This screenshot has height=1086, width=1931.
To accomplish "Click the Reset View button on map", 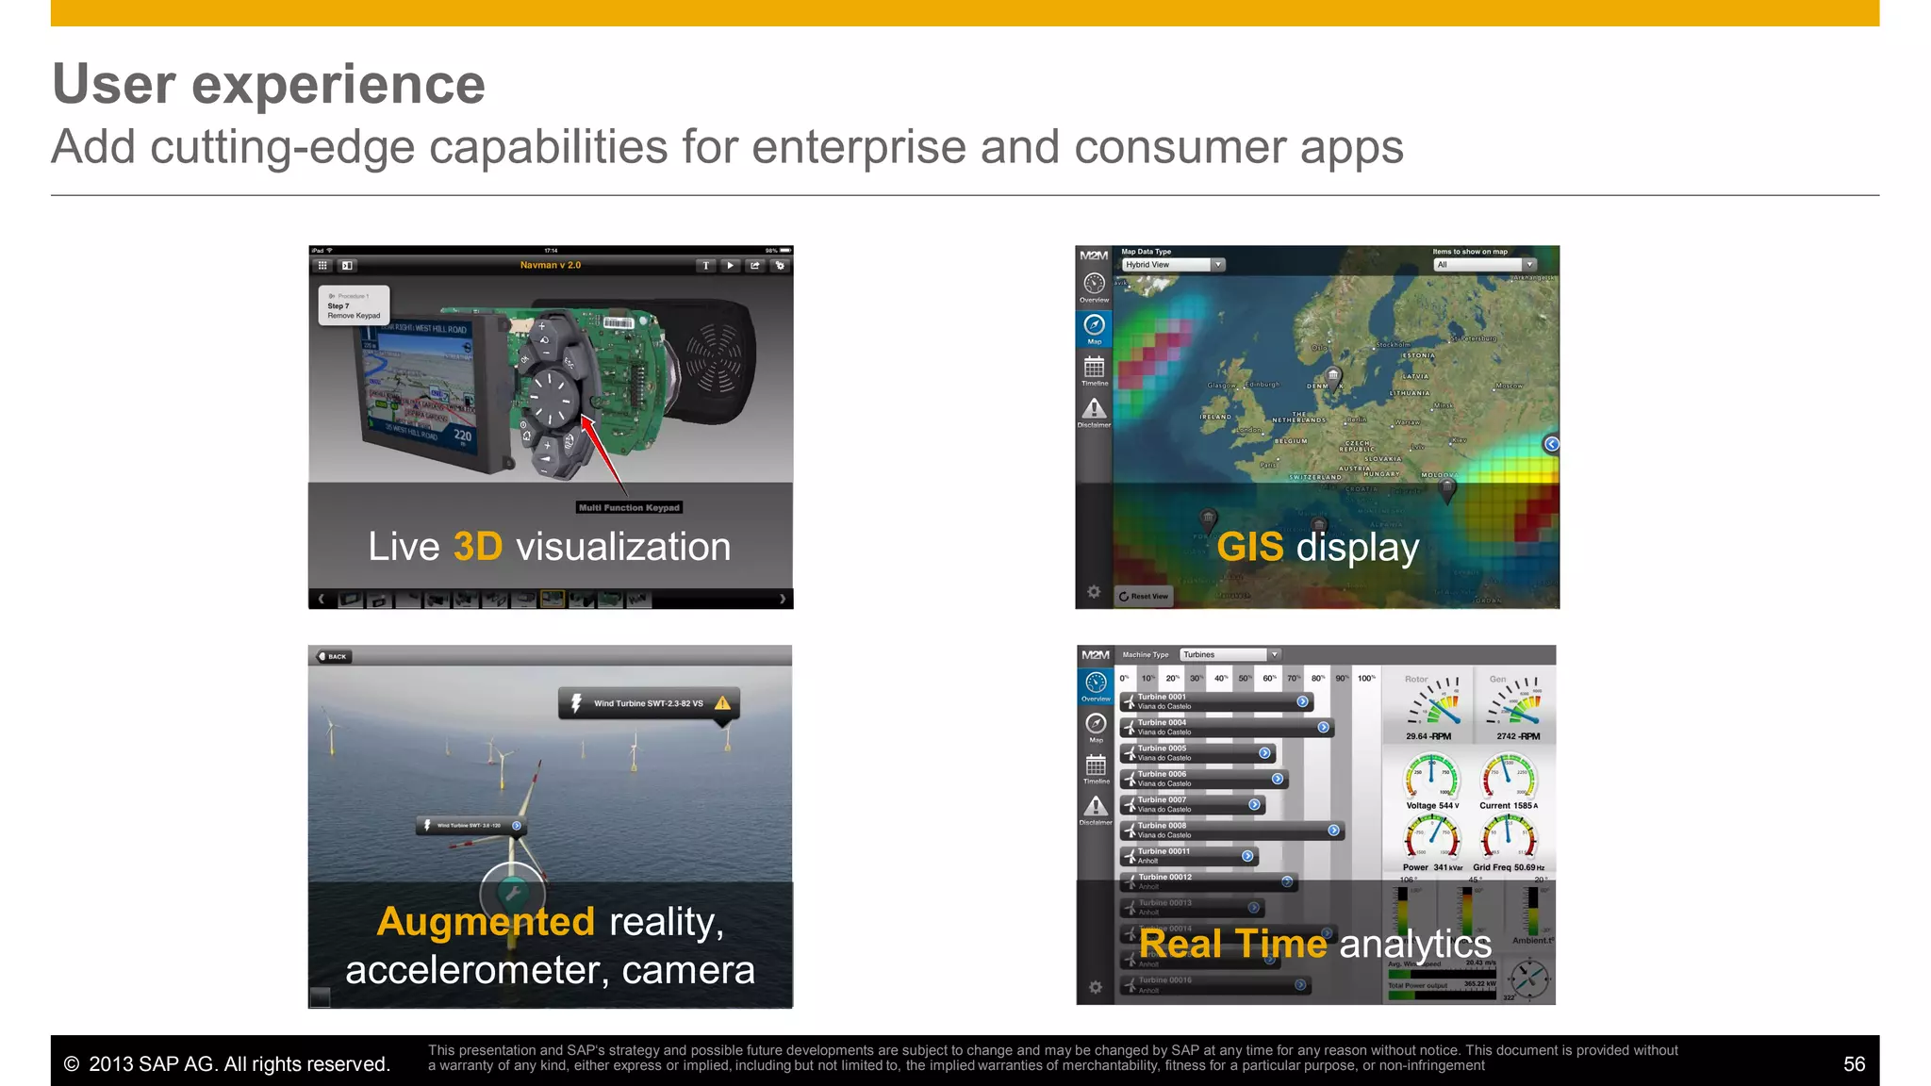I will point(1144,596).
